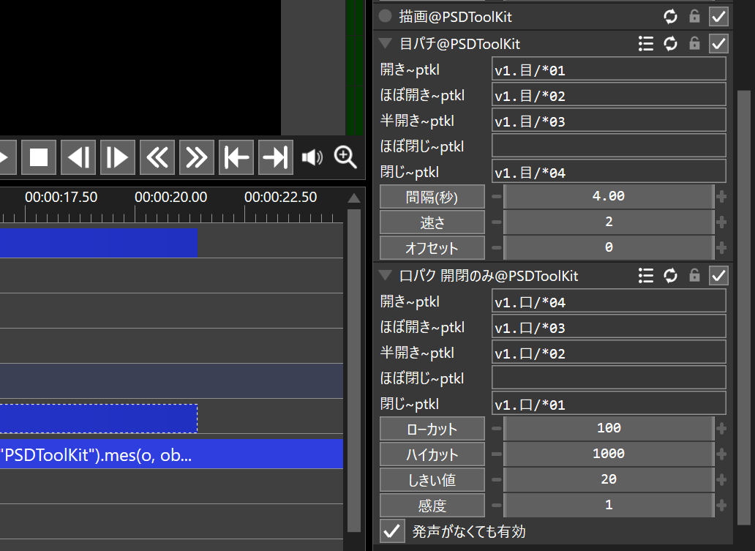
Task: Collapse the 口パク 開閉のみ@PSDToolKit section
Action: (386, 276)
